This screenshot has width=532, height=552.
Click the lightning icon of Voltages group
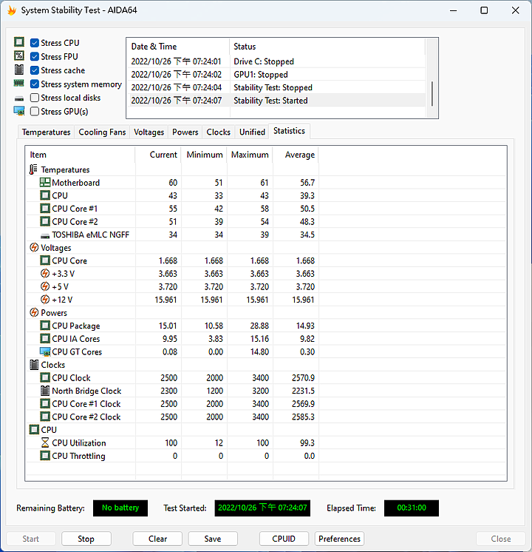click(34, 247)
